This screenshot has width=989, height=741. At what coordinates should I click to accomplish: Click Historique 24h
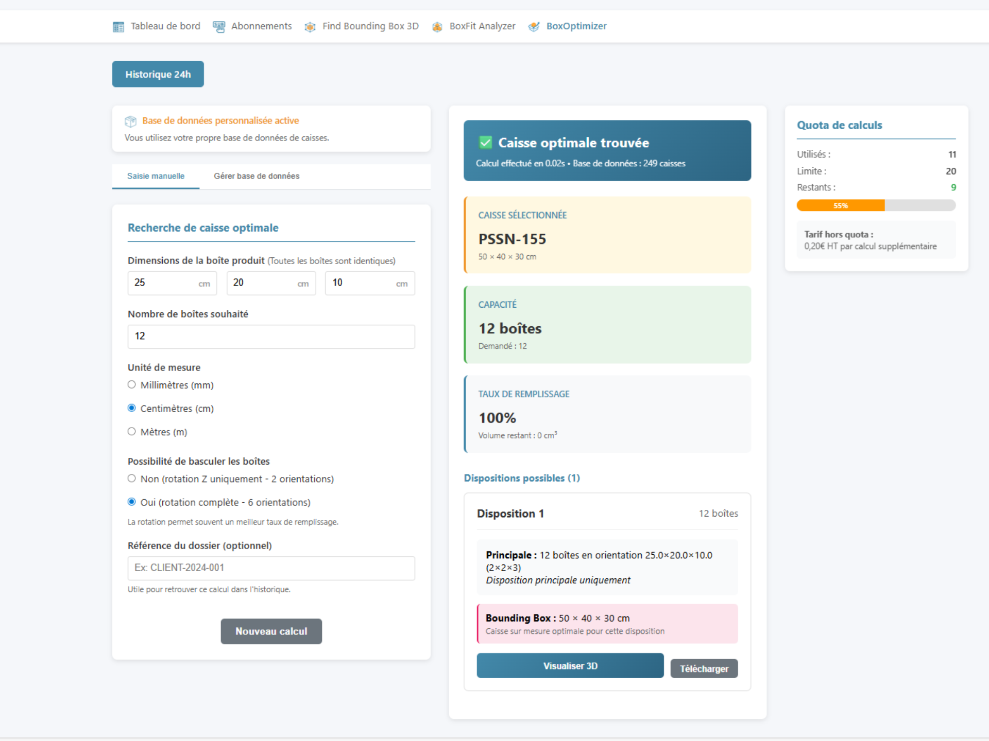click(x=158, y=74)
